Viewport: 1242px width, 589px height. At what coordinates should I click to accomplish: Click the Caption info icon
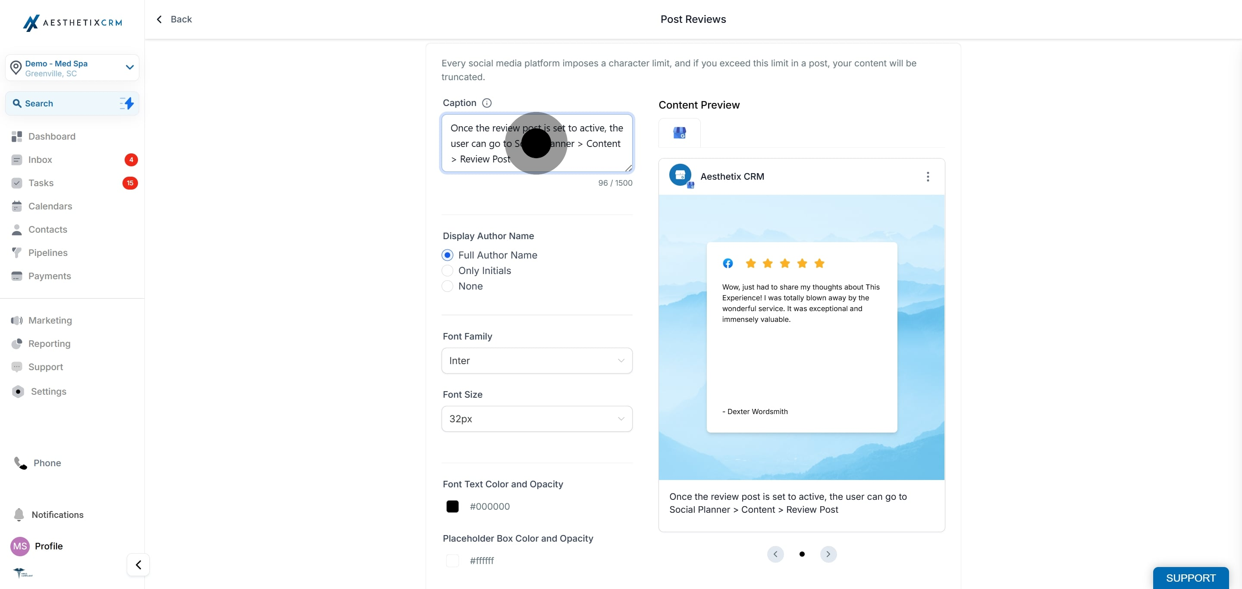click(487, 103)
